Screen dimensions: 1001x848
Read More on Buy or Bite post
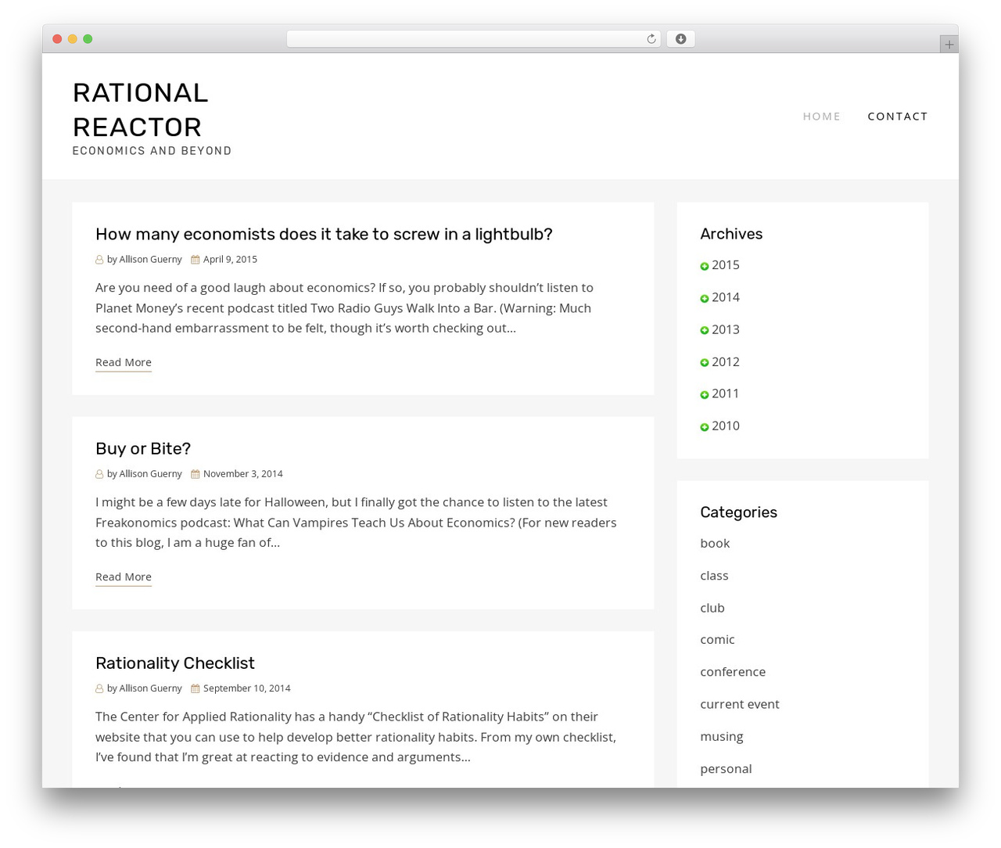[x=124, y=577]
